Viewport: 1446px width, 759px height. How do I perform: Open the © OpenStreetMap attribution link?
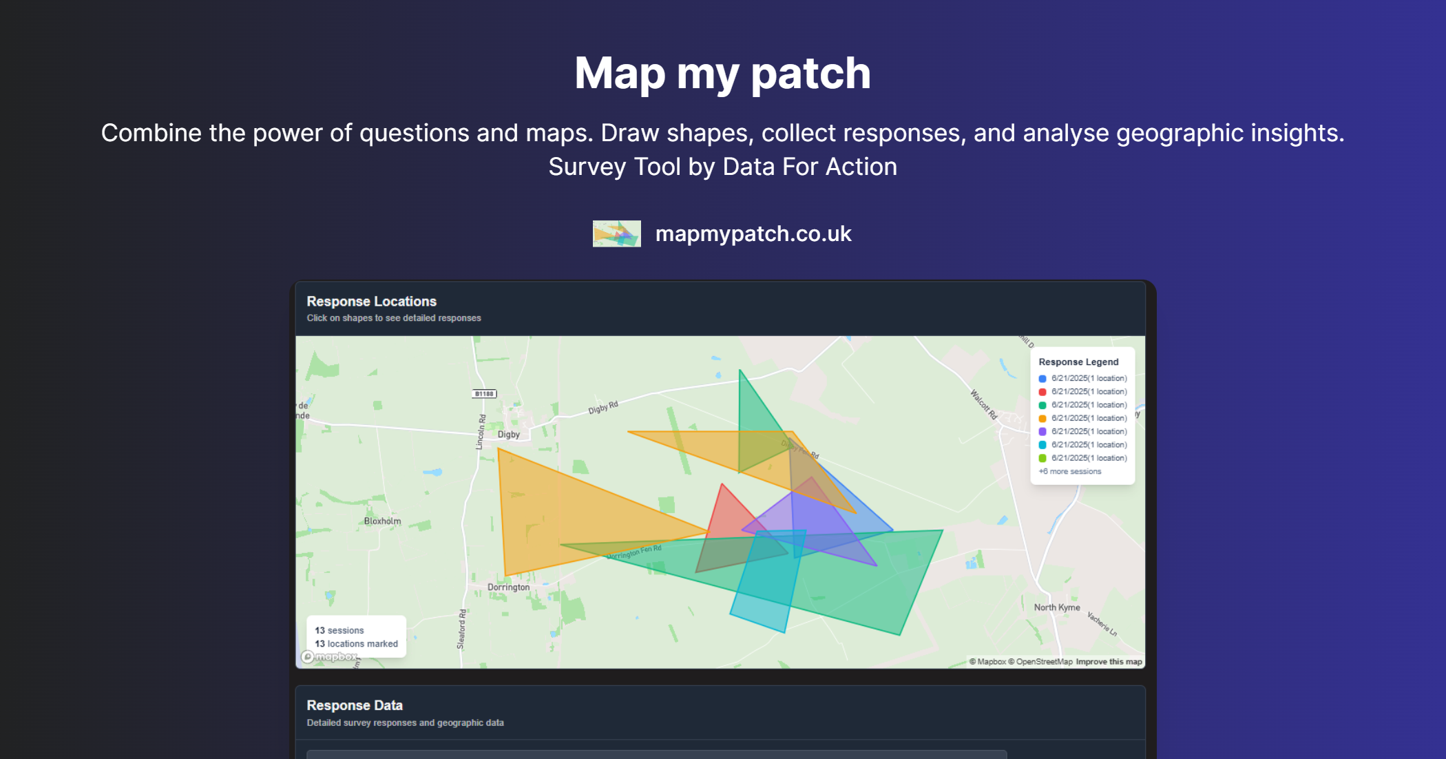coord(1040,662)
